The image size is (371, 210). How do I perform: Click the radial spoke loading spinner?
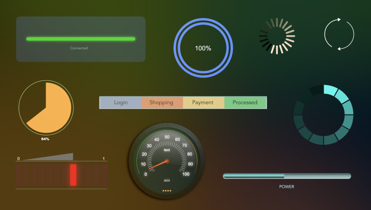click(x=277, y=36)
